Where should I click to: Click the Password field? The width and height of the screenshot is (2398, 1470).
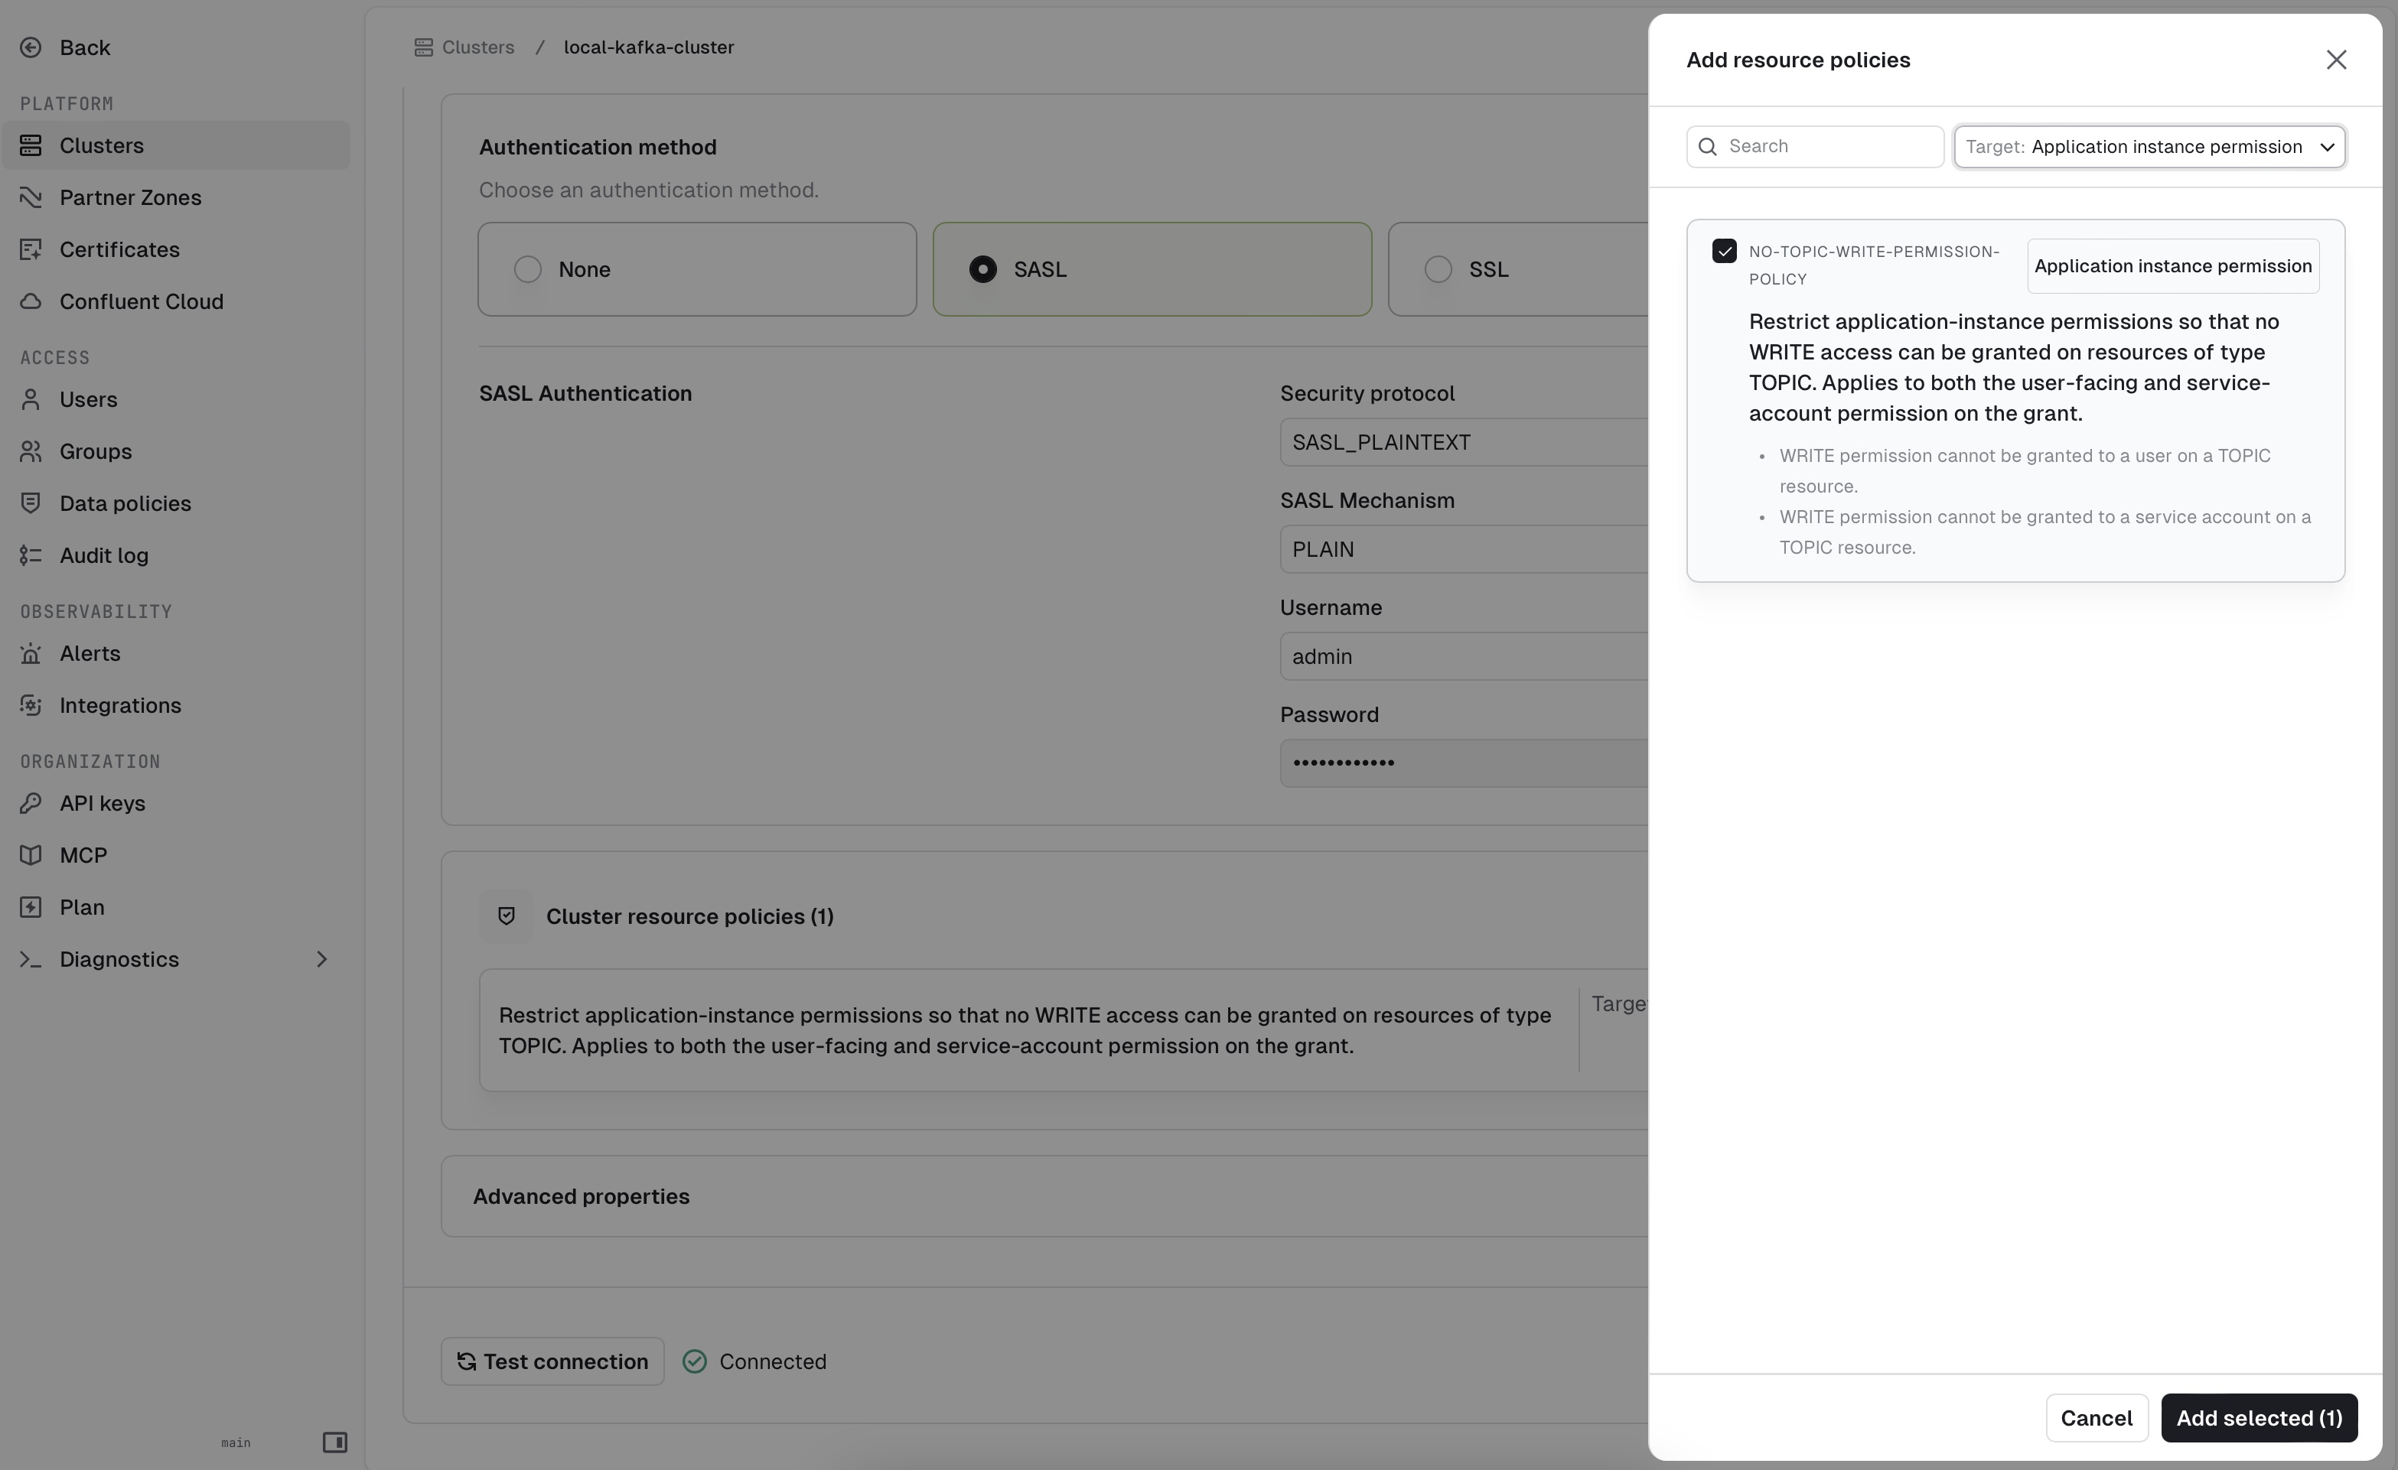point(1464,764)
